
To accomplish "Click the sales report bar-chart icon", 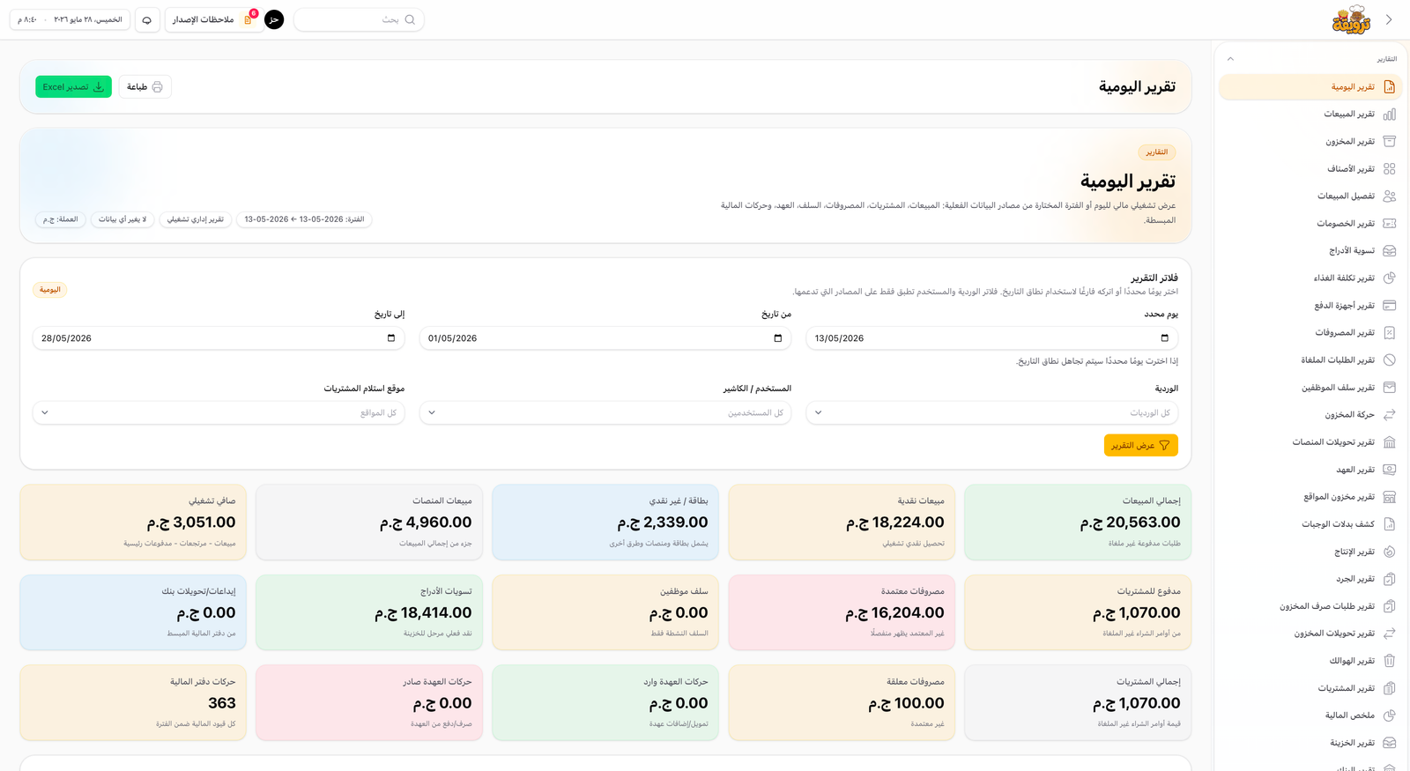I will [1389, 114].
